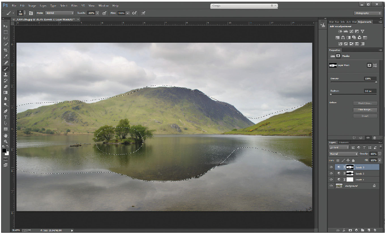This screenshot has width=385, height=233.
Task: Enable airbrush mode next to Flow
Action: point(134,13)
